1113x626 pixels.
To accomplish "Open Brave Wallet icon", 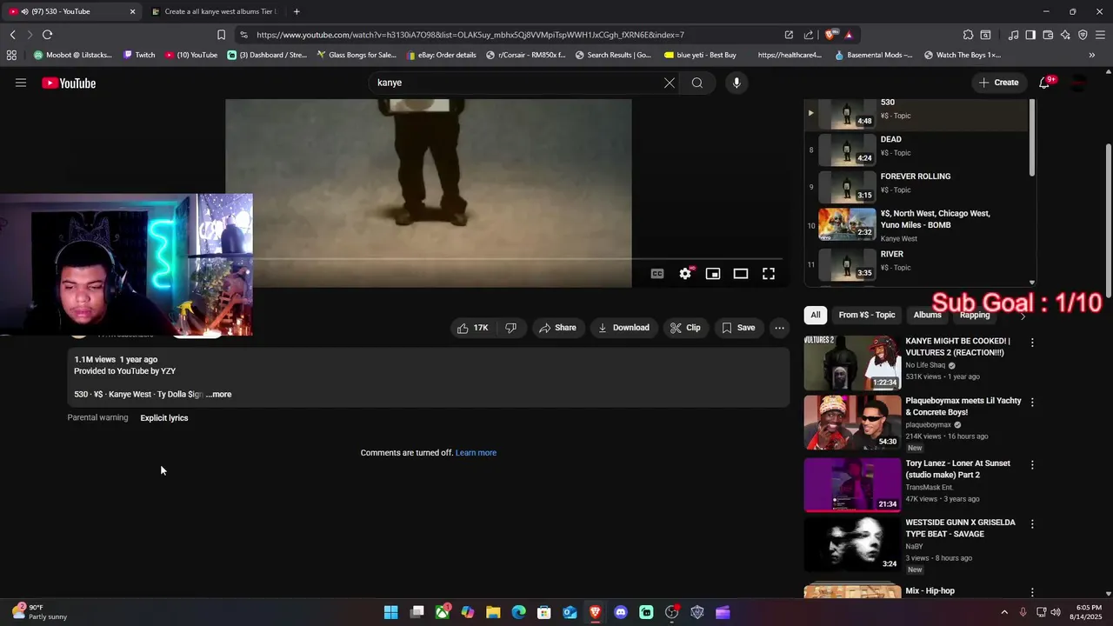I will (1048, 35).
